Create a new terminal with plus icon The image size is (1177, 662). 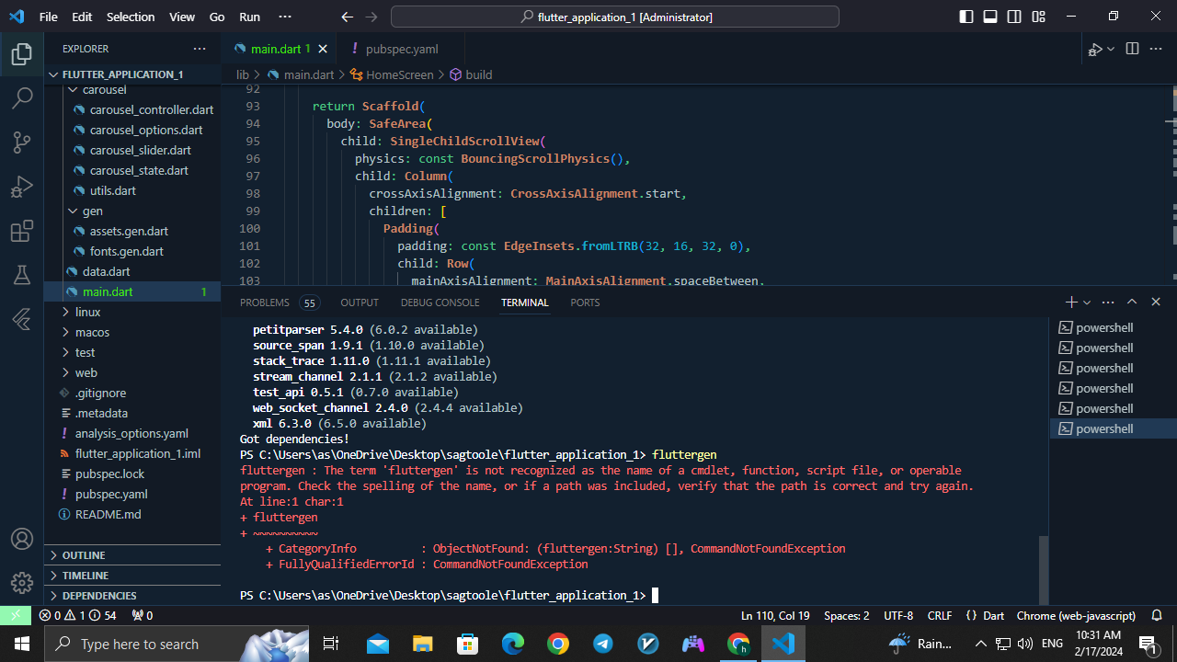point(1071,302)
